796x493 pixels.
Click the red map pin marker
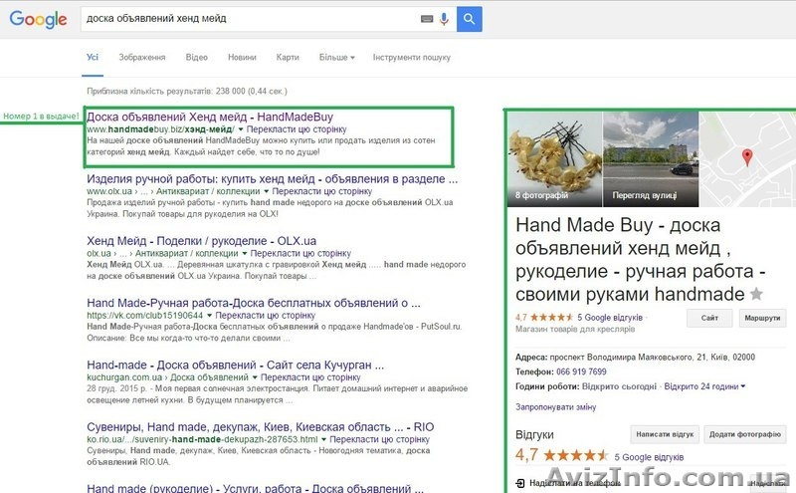(747, 157)
